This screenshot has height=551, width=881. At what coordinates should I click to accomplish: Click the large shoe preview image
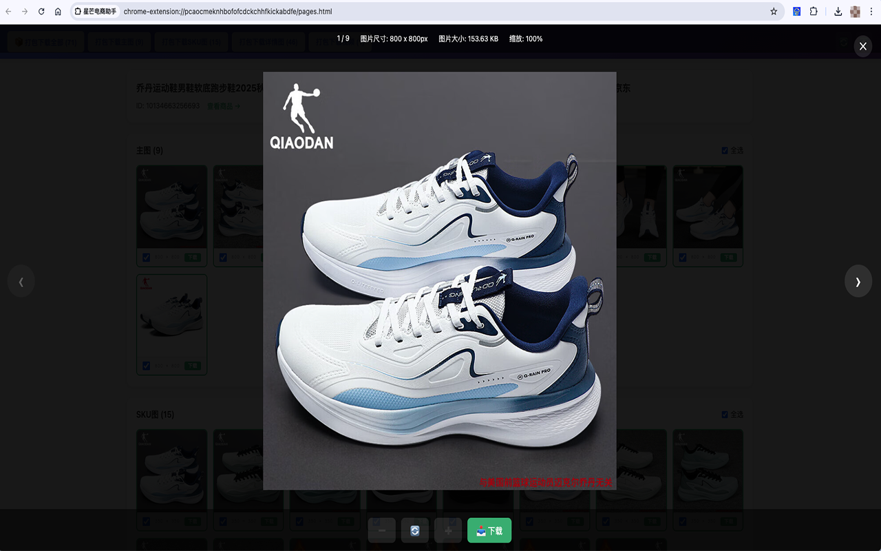(440, 281)
